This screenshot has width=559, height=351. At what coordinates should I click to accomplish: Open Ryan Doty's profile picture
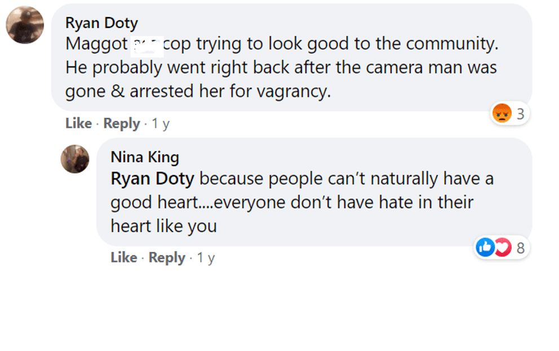pyautogui.click(x=25, y=25)
